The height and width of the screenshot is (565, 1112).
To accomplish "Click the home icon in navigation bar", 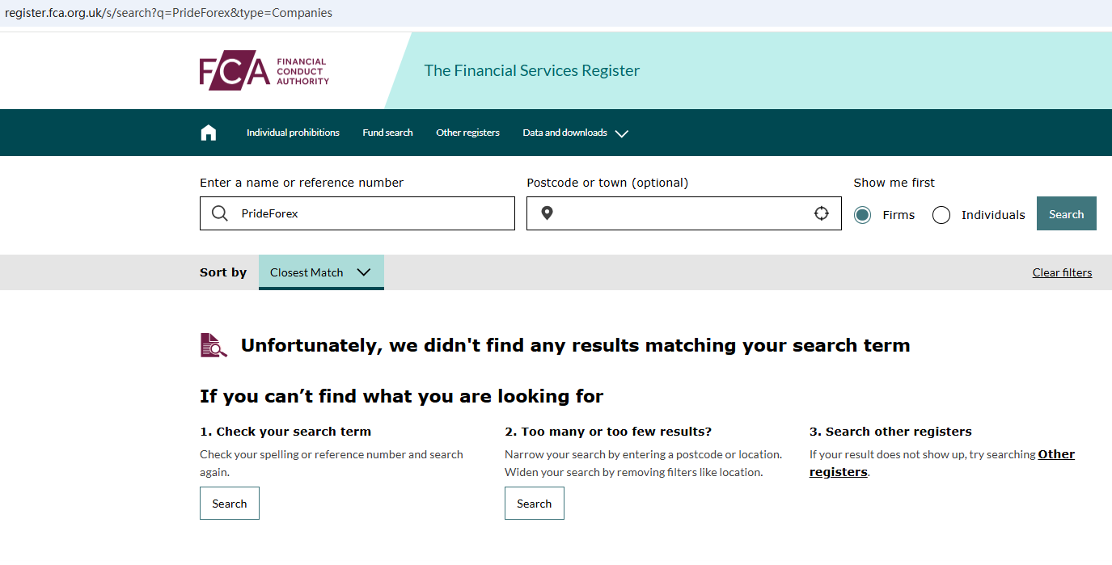I will tap(209, 133).
